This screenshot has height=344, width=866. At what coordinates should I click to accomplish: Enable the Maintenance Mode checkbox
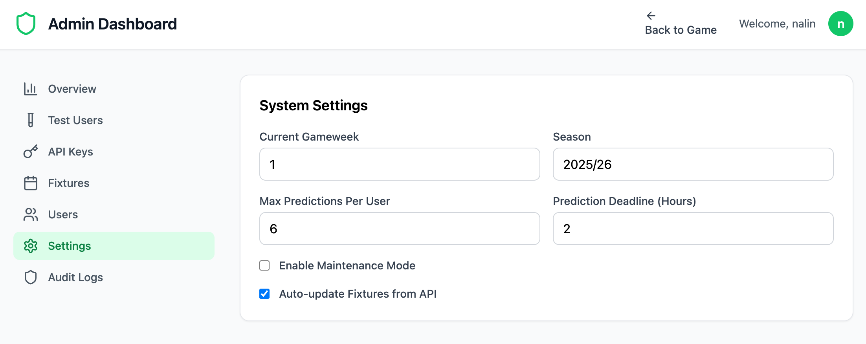[264, 265]
